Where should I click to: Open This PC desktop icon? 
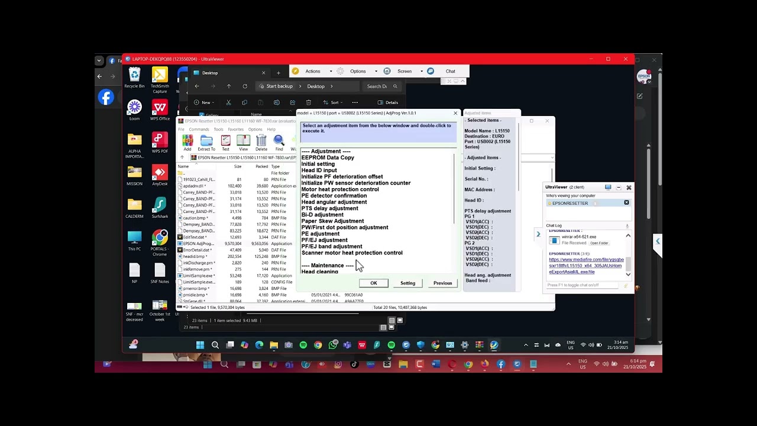click(135, 241)
